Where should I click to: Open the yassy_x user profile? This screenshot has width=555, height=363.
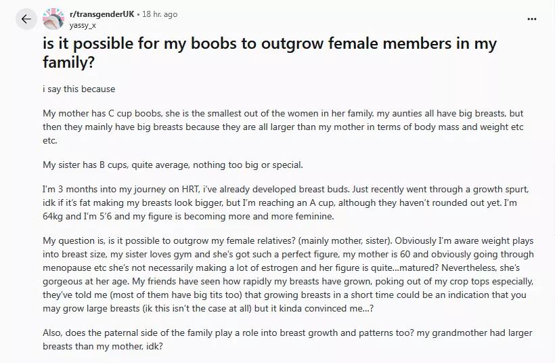click(83, 25)
